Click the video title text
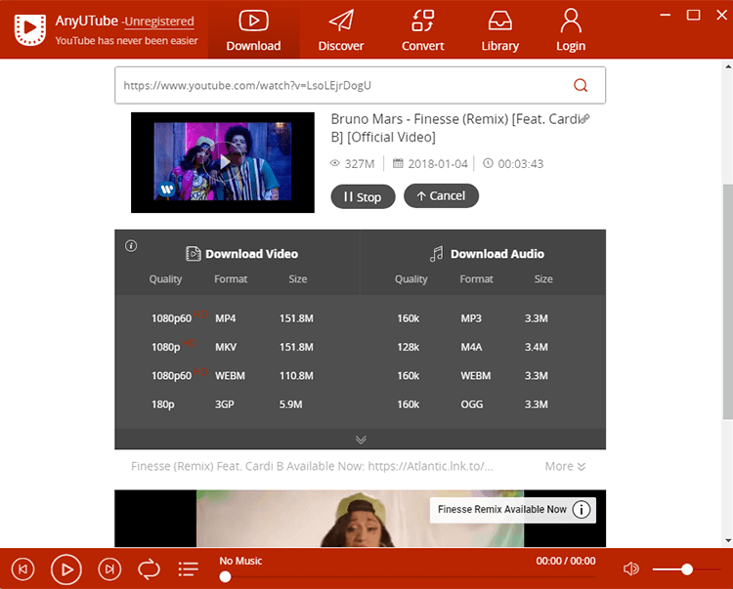Viewport: 733px width, 589px height. tap(454, 128)
